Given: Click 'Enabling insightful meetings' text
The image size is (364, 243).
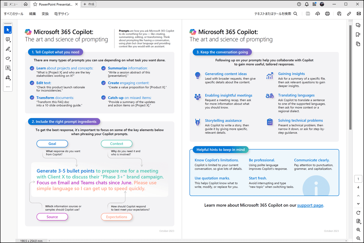Looking at the screenshot, I should [x=229, y=95].
